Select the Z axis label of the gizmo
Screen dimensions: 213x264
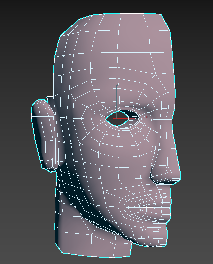(117, 85)
